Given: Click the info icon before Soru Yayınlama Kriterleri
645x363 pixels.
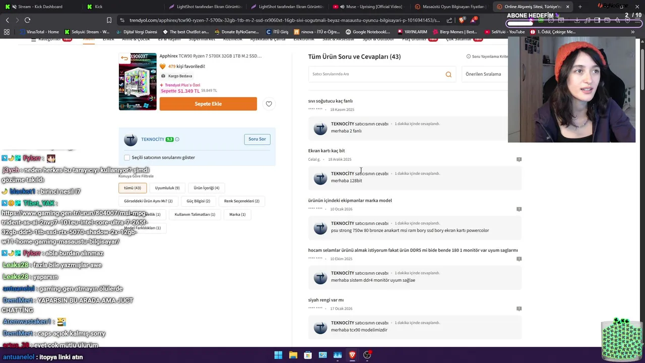Looking at the screenshot, I should pos(468,56).
